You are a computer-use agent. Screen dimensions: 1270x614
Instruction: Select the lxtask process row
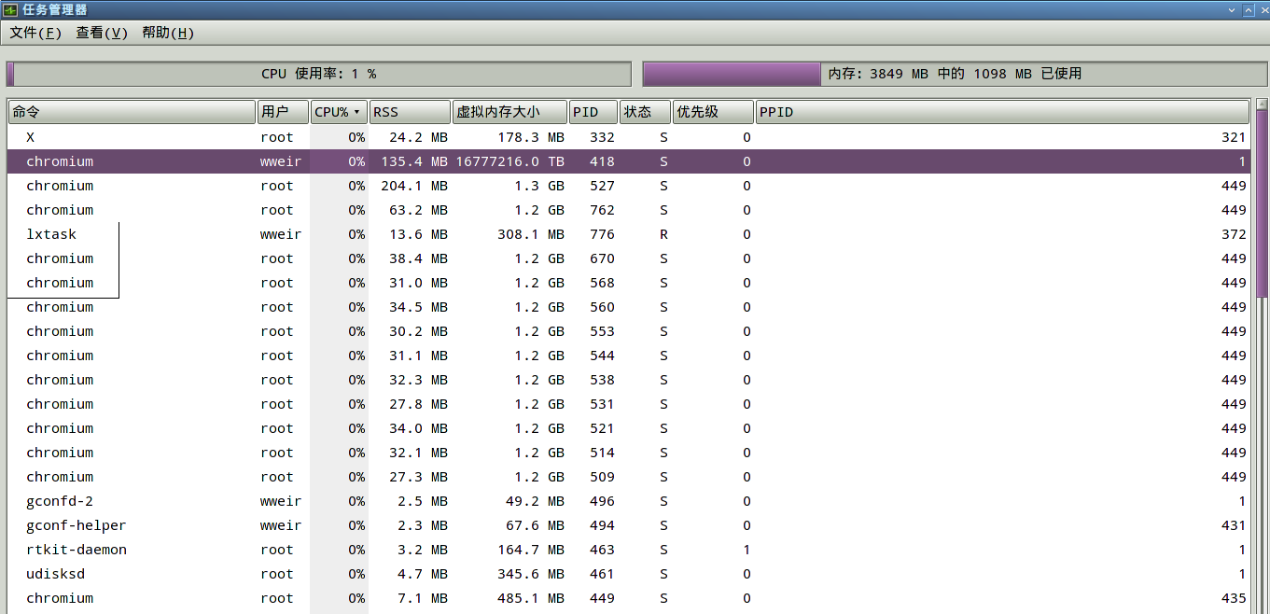pos(628,234)
